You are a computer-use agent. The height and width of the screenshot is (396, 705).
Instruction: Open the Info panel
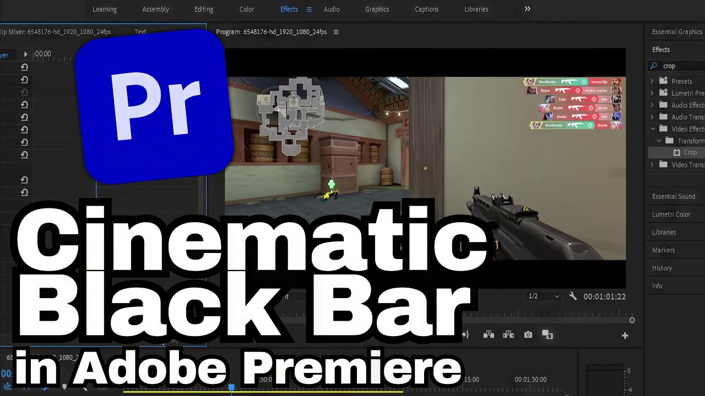(657, 286)
